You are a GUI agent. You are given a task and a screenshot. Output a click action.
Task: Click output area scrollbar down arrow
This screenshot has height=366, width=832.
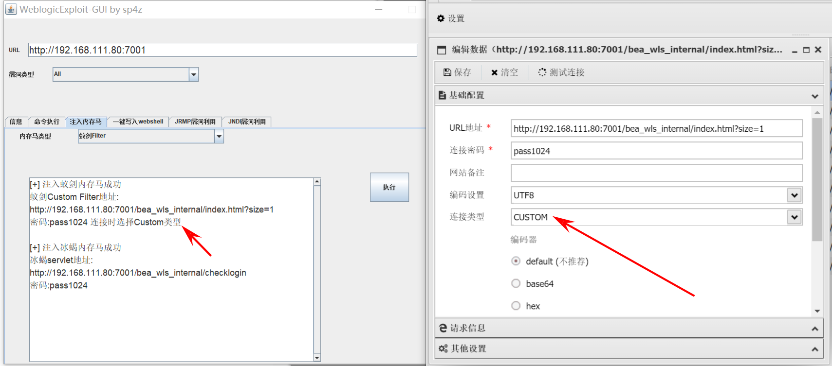[x=317, y=358]
